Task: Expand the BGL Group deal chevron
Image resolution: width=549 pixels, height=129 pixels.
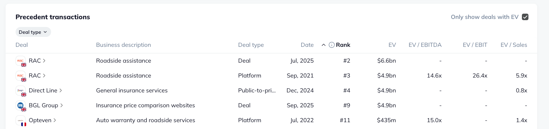Action: coord(62,105)
